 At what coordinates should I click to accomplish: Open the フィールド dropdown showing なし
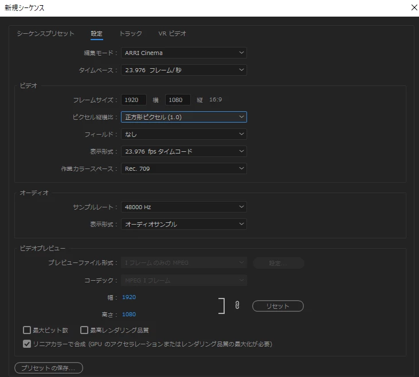[184, 134]
